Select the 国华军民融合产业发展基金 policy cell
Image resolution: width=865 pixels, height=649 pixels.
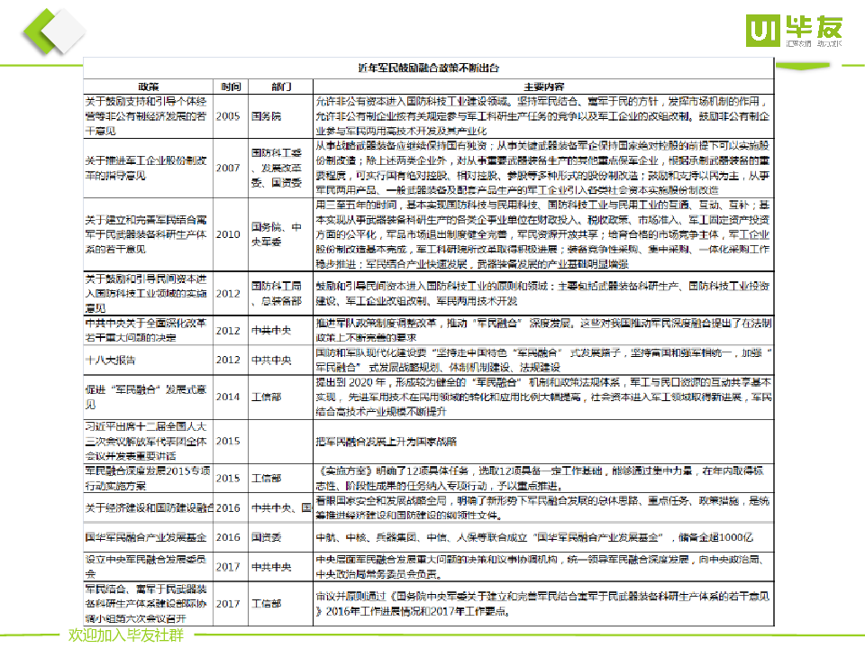point(148,536)
